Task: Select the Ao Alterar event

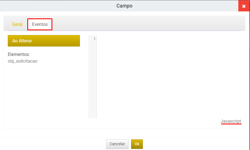Action: pyautogui.click(x=44, y=41)
